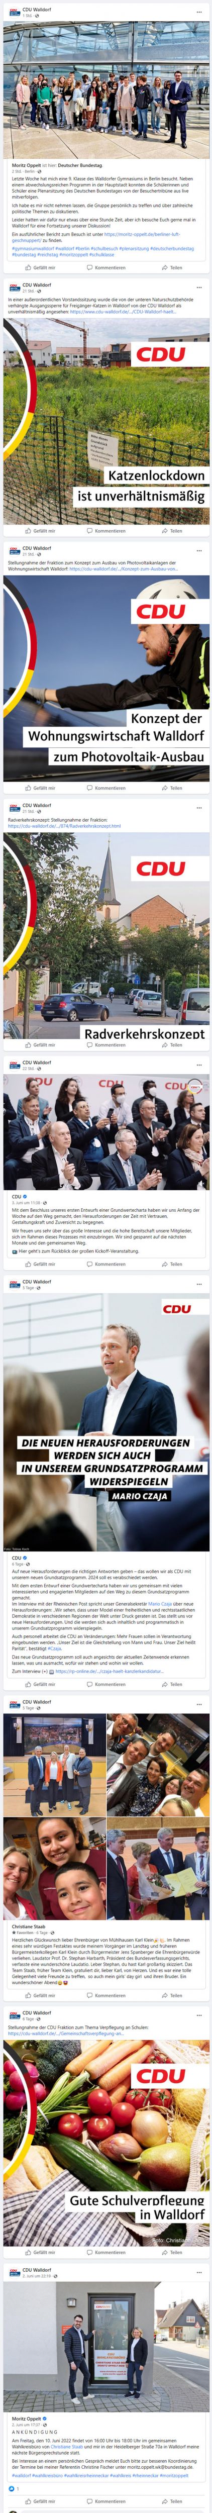The width and height of the screenshot is (212, 2513).
Task: Open the cdu-walldorf.de Radverkehrskonzept link
Action: point(64,825)
